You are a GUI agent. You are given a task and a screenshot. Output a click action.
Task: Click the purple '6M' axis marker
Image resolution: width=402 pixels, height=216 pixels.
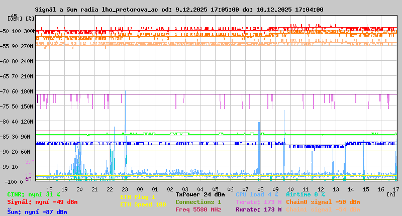pyautogui.click(x=28, y=179)
